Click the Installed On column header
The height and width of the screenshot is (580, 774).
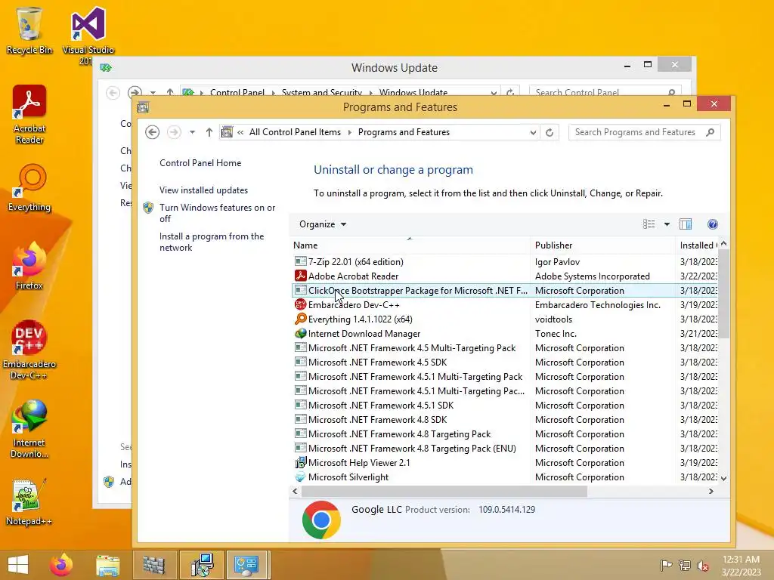[698, 245]
